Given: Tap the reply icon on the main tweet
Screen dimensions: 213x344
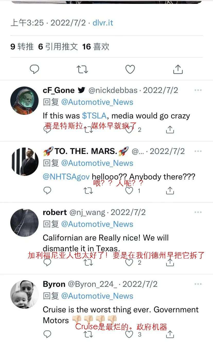Looking at the screenshot, I should [34, 69].
